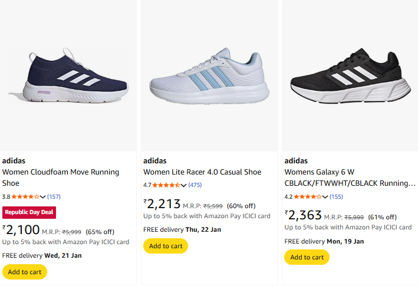This screenshot has width=418, height=286.
Task: Expand rating chevron beside 4.7 stars
Action: [x=184, y=185]
